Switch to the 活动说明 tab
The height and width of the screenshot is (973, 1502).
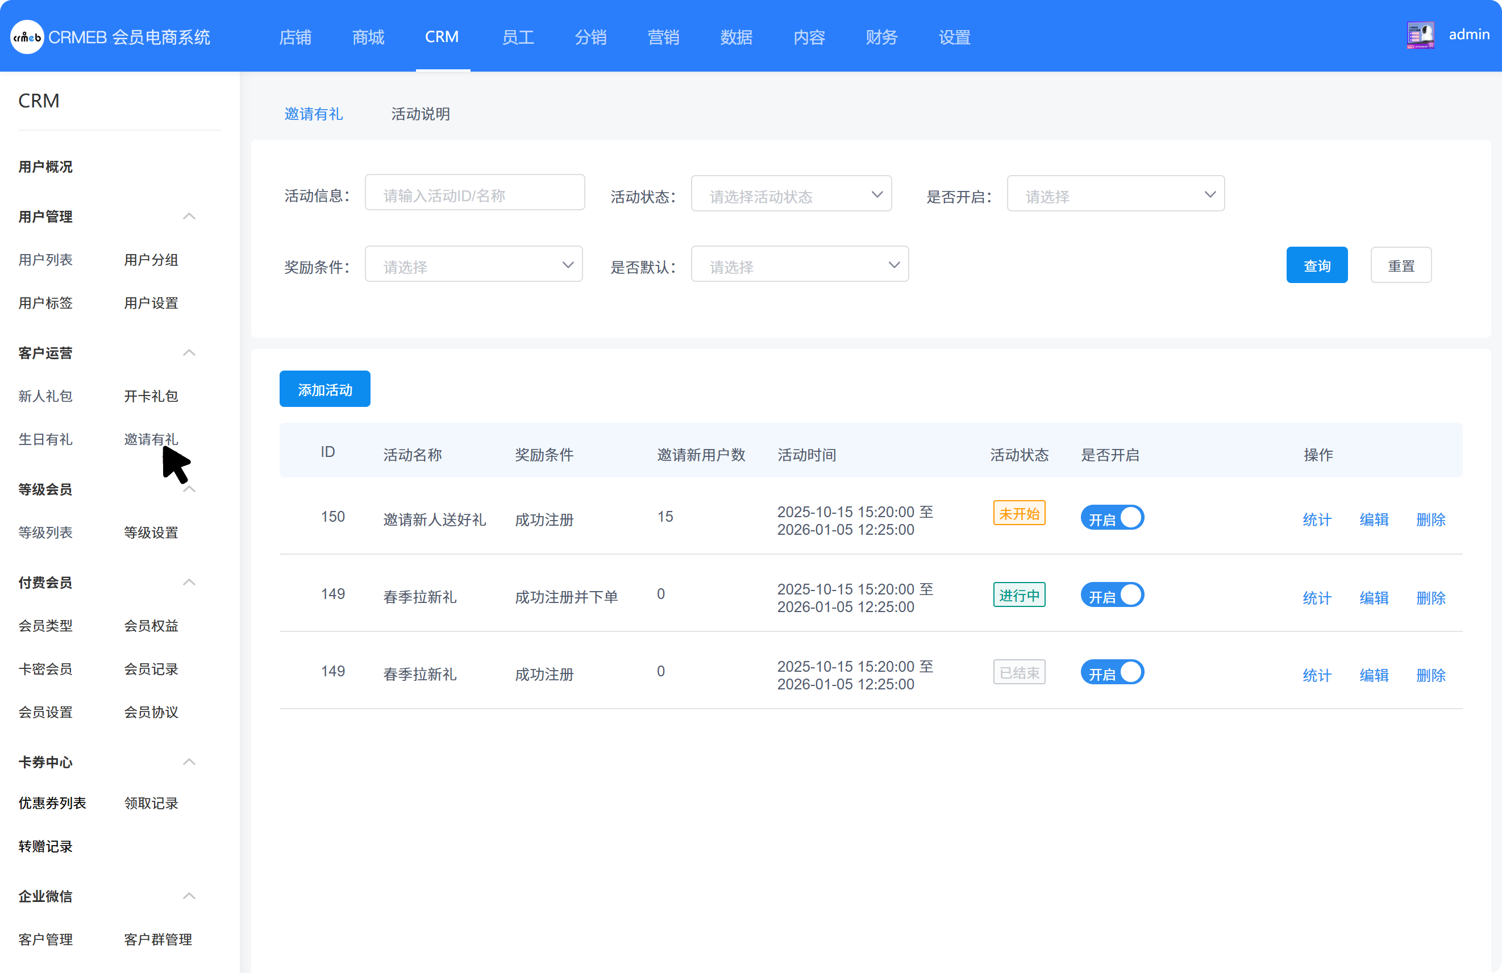[x=421, y=114]
